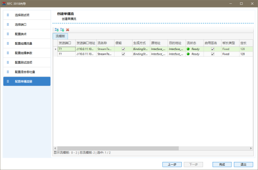Click the 目的地址 column header
258x170 pixels.
[177, 43]
